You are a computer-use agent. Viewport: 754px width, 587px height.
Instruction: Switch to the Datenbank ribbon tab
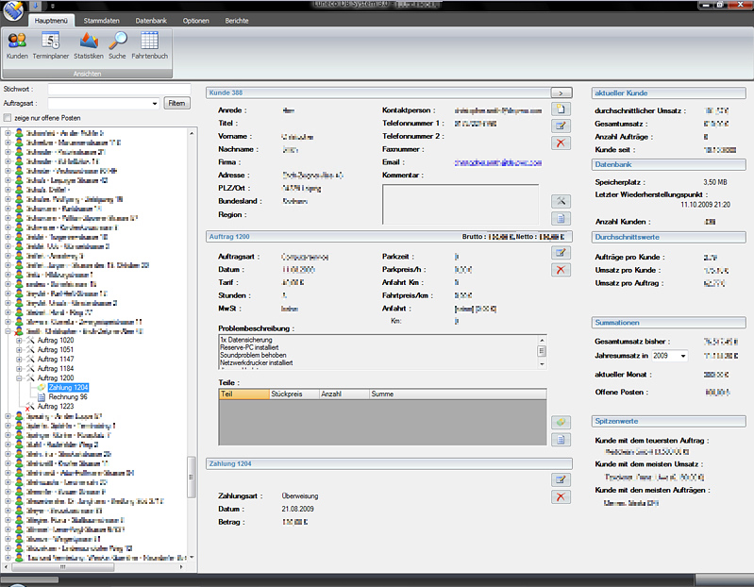pyautogui.click(x=151, y=21)
